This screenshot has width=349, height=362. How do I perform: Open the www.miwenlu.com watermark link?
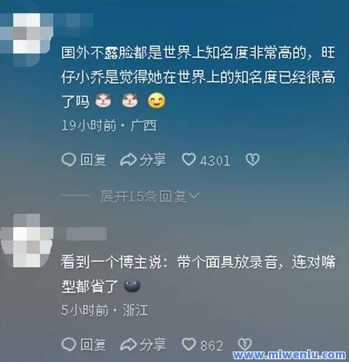point(289,355)
